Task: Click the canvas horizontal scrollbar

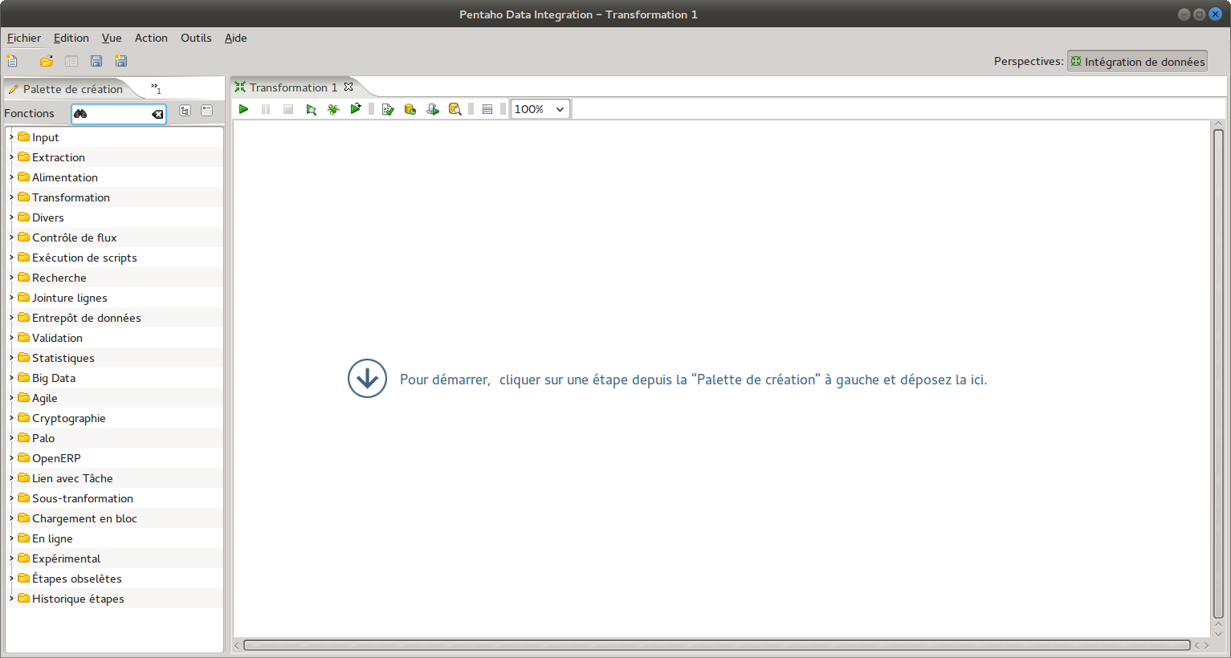Action: [x=717, y=645]
